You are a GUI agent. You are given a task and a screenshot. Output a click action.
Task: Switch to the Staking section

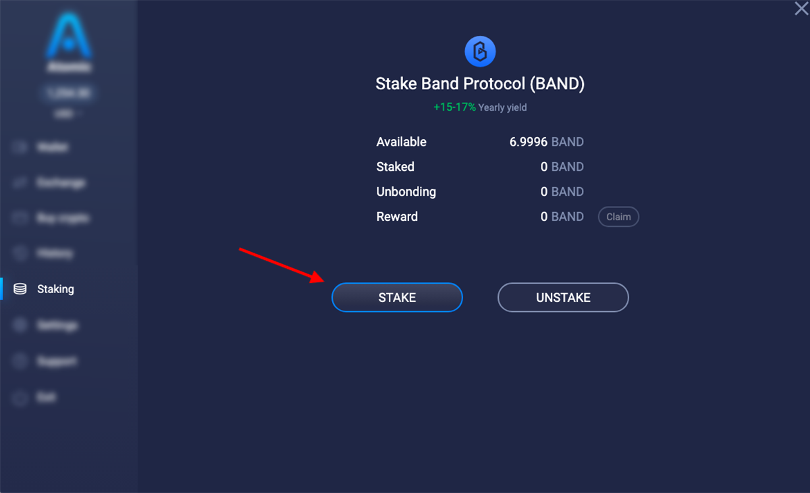[x=55, y=288]
